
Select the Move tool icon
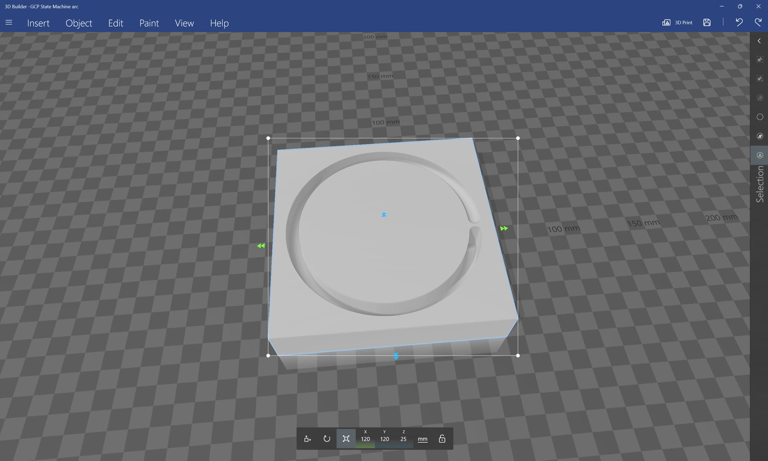(x=307, y=439)
